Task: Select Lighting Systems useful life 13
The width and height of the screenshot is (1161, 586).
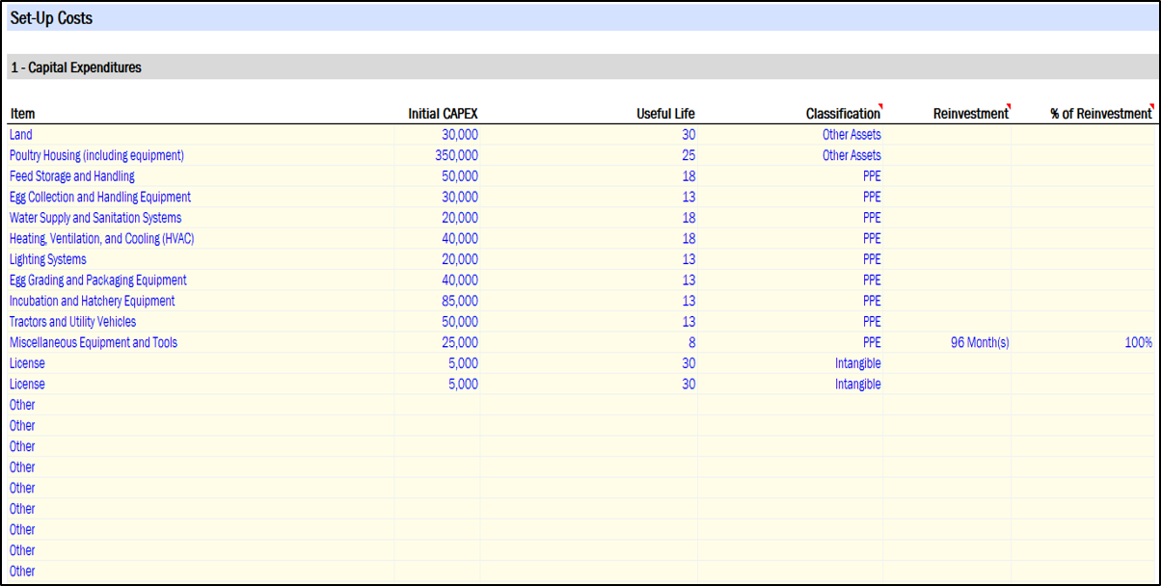Action: point(589,259)
